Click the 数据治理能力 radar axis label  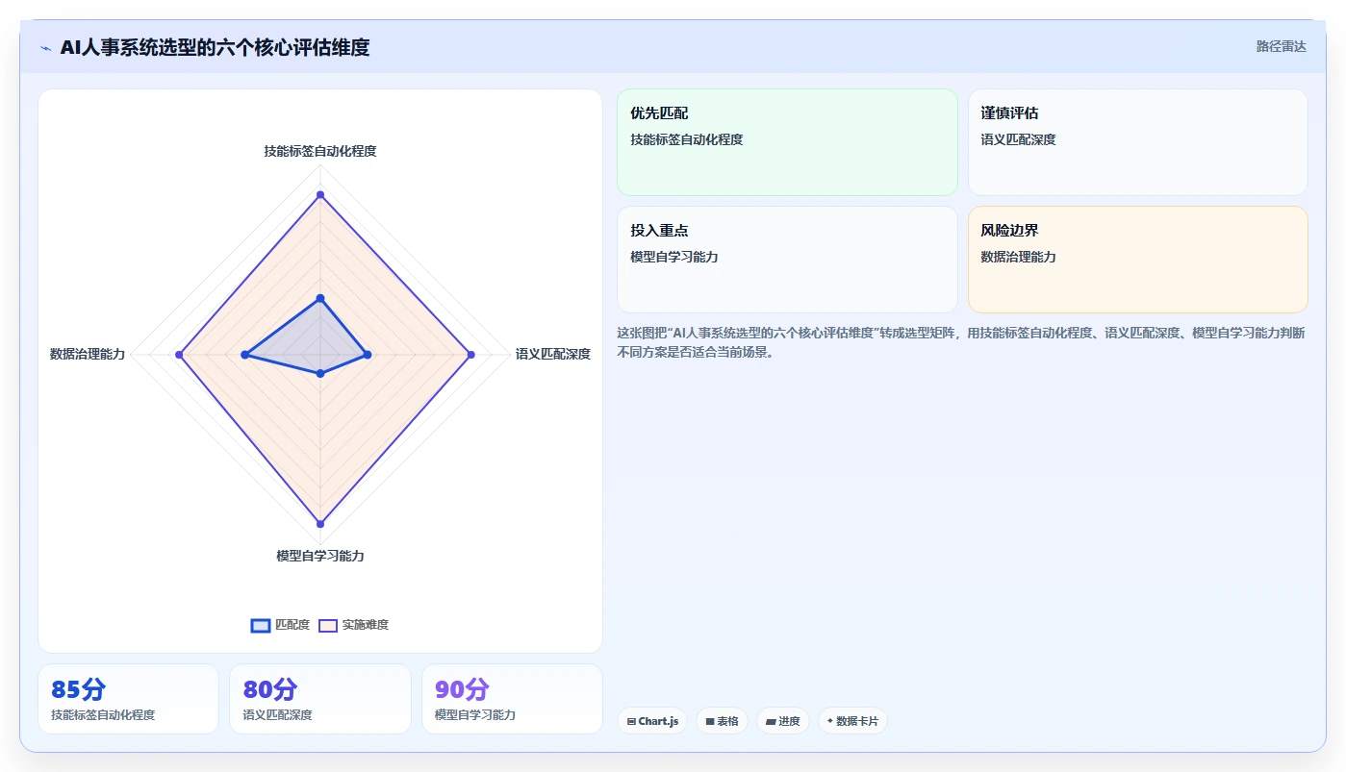88,354
